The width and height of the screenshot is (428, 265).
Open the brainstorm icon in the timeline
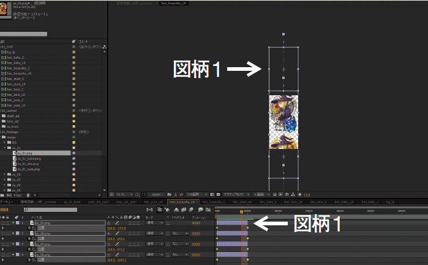pos(200,209)
